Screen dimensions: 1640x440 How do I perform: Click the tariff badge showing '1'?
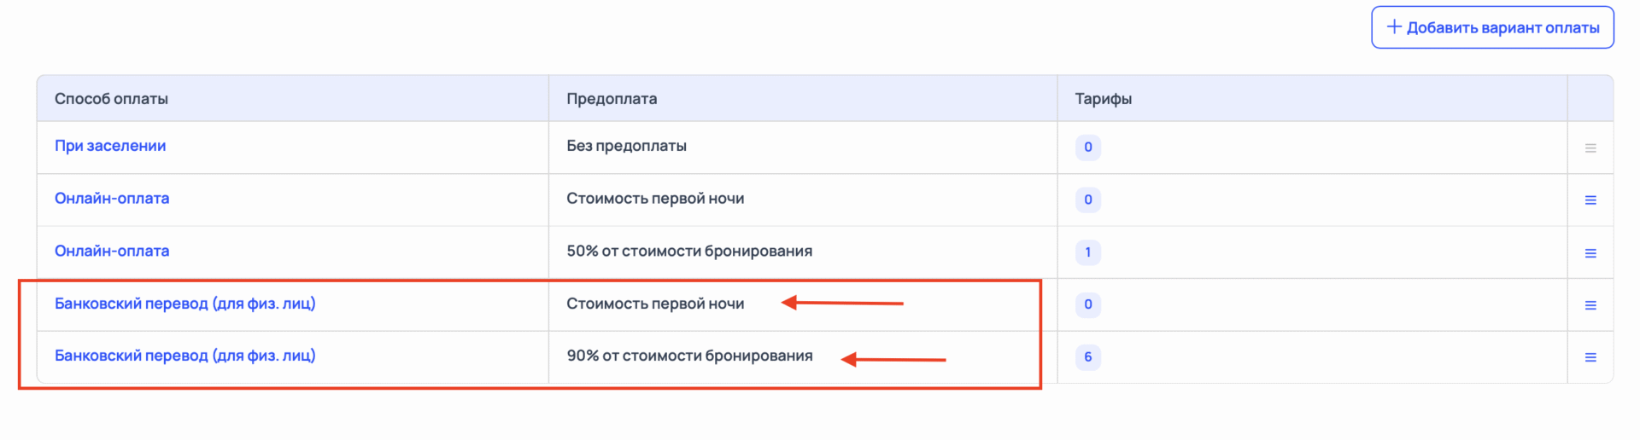[x=1087, y=252]
